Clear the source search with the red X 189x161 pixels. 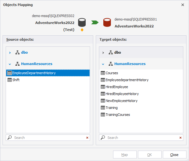tap(87, 138)
